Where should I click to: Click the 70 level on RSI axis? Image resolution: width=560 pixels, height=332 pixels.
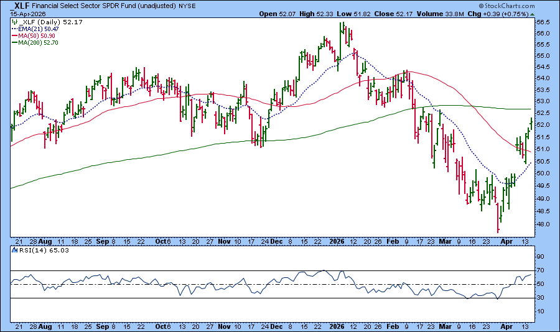(540, 270)
